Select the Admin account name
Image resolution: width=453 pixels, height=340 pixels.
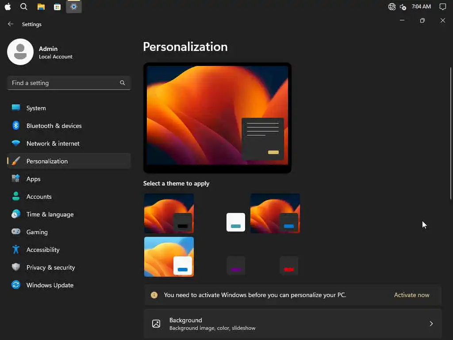pos(48,49)
